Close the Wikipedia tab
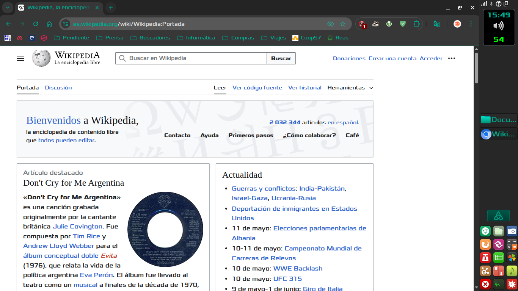518x291 pixels. 97,8
